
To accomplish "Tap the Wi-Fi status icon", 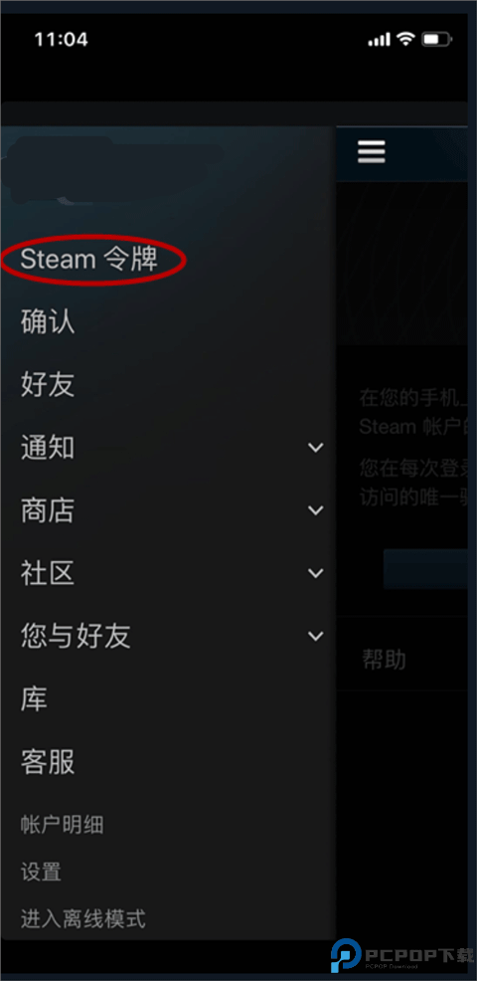I will point(406,40).
